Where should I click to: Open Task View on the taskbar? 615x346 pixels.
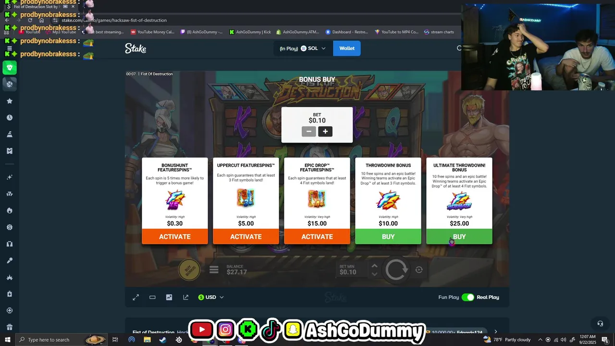tap(115, 340)
